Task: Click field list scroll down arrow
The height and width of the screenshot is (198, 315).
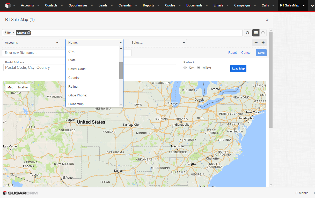Action: (x=121, y=104)
